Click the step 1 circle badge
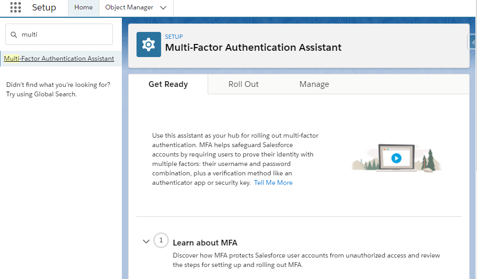The height and width of the screenshot is (279, 477). pos(161,240)
